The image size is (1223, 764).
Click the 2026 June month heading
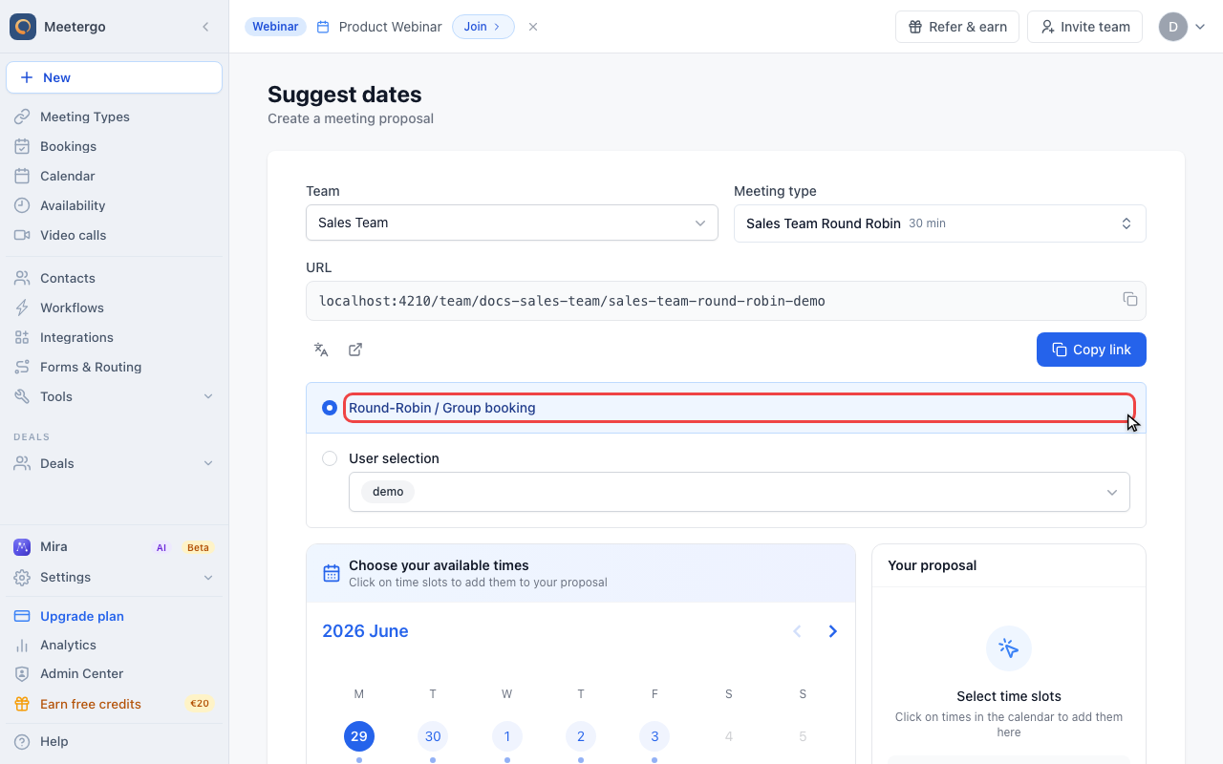tap(365, 631)
